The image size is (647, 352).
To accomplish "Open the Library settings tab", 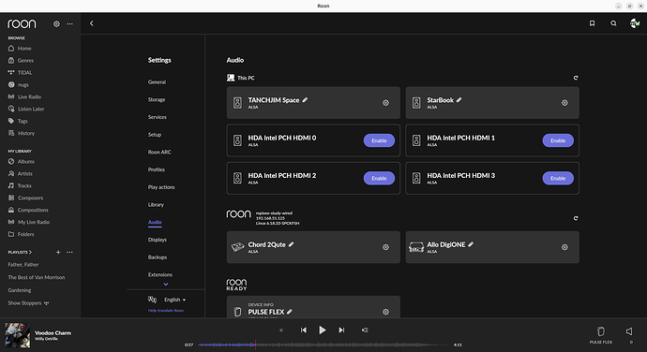I will click(x=156, y=205).
